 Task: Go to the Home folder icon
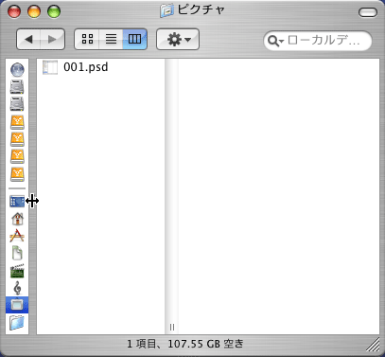(17, 219)
